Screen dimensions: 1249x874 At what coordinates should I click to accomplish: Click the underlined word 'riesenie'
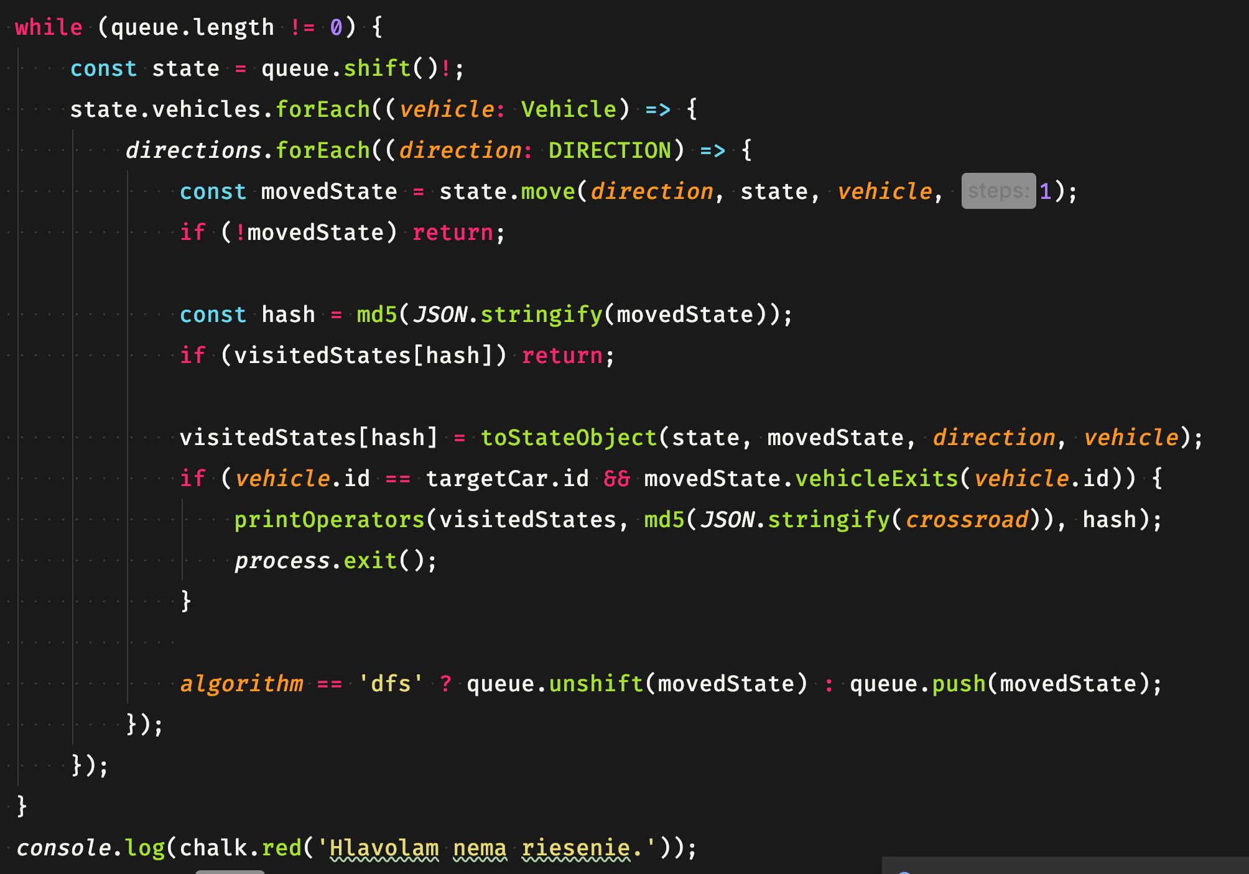[x=575, y=848]
